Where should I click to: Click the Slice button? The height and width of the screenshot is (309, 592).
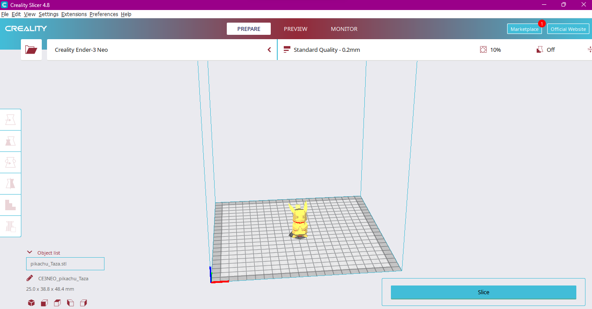click(483, 292)
